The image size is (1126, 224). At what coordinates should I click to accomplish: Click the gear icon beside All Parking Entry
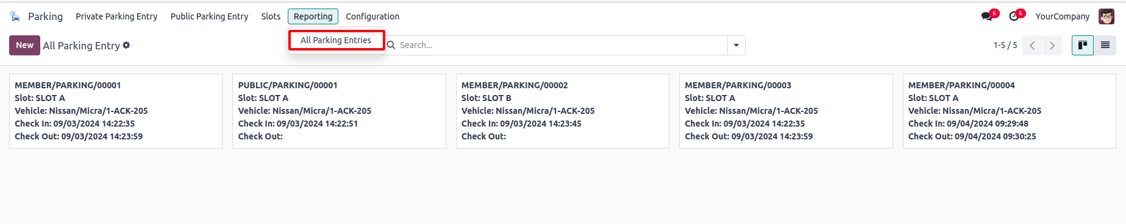click(126, 45)
